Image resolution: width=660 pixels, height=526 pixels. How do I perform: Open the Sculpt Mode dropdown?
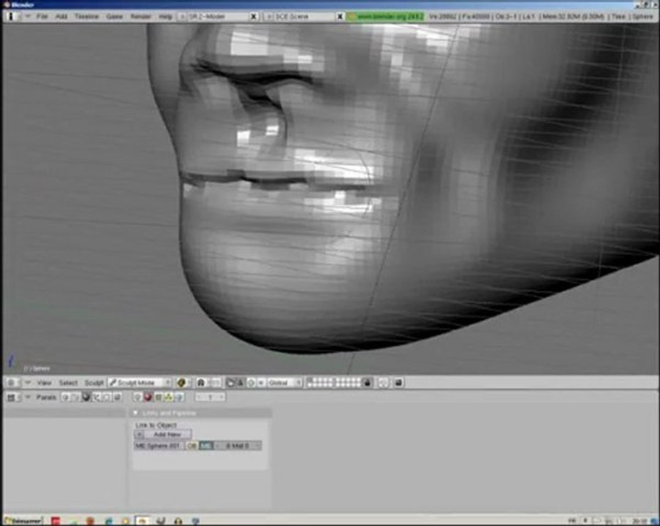[x=140, y=383]
